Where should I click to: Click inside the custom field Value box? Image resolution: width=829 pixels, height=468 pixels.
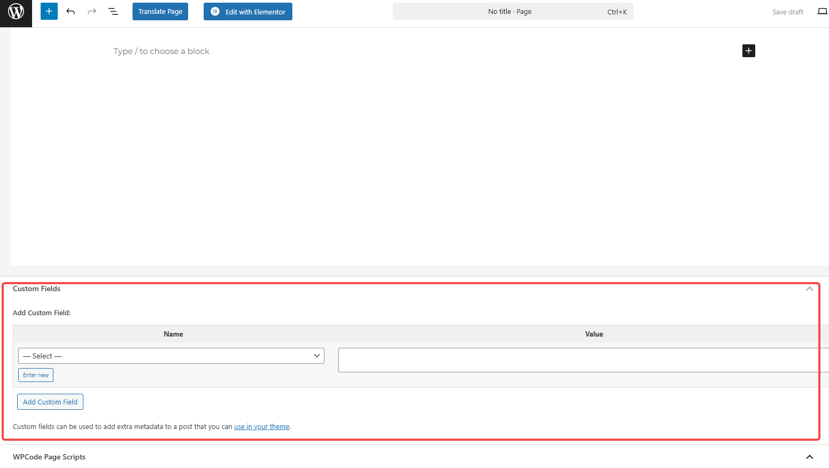(x=580, y=360)
